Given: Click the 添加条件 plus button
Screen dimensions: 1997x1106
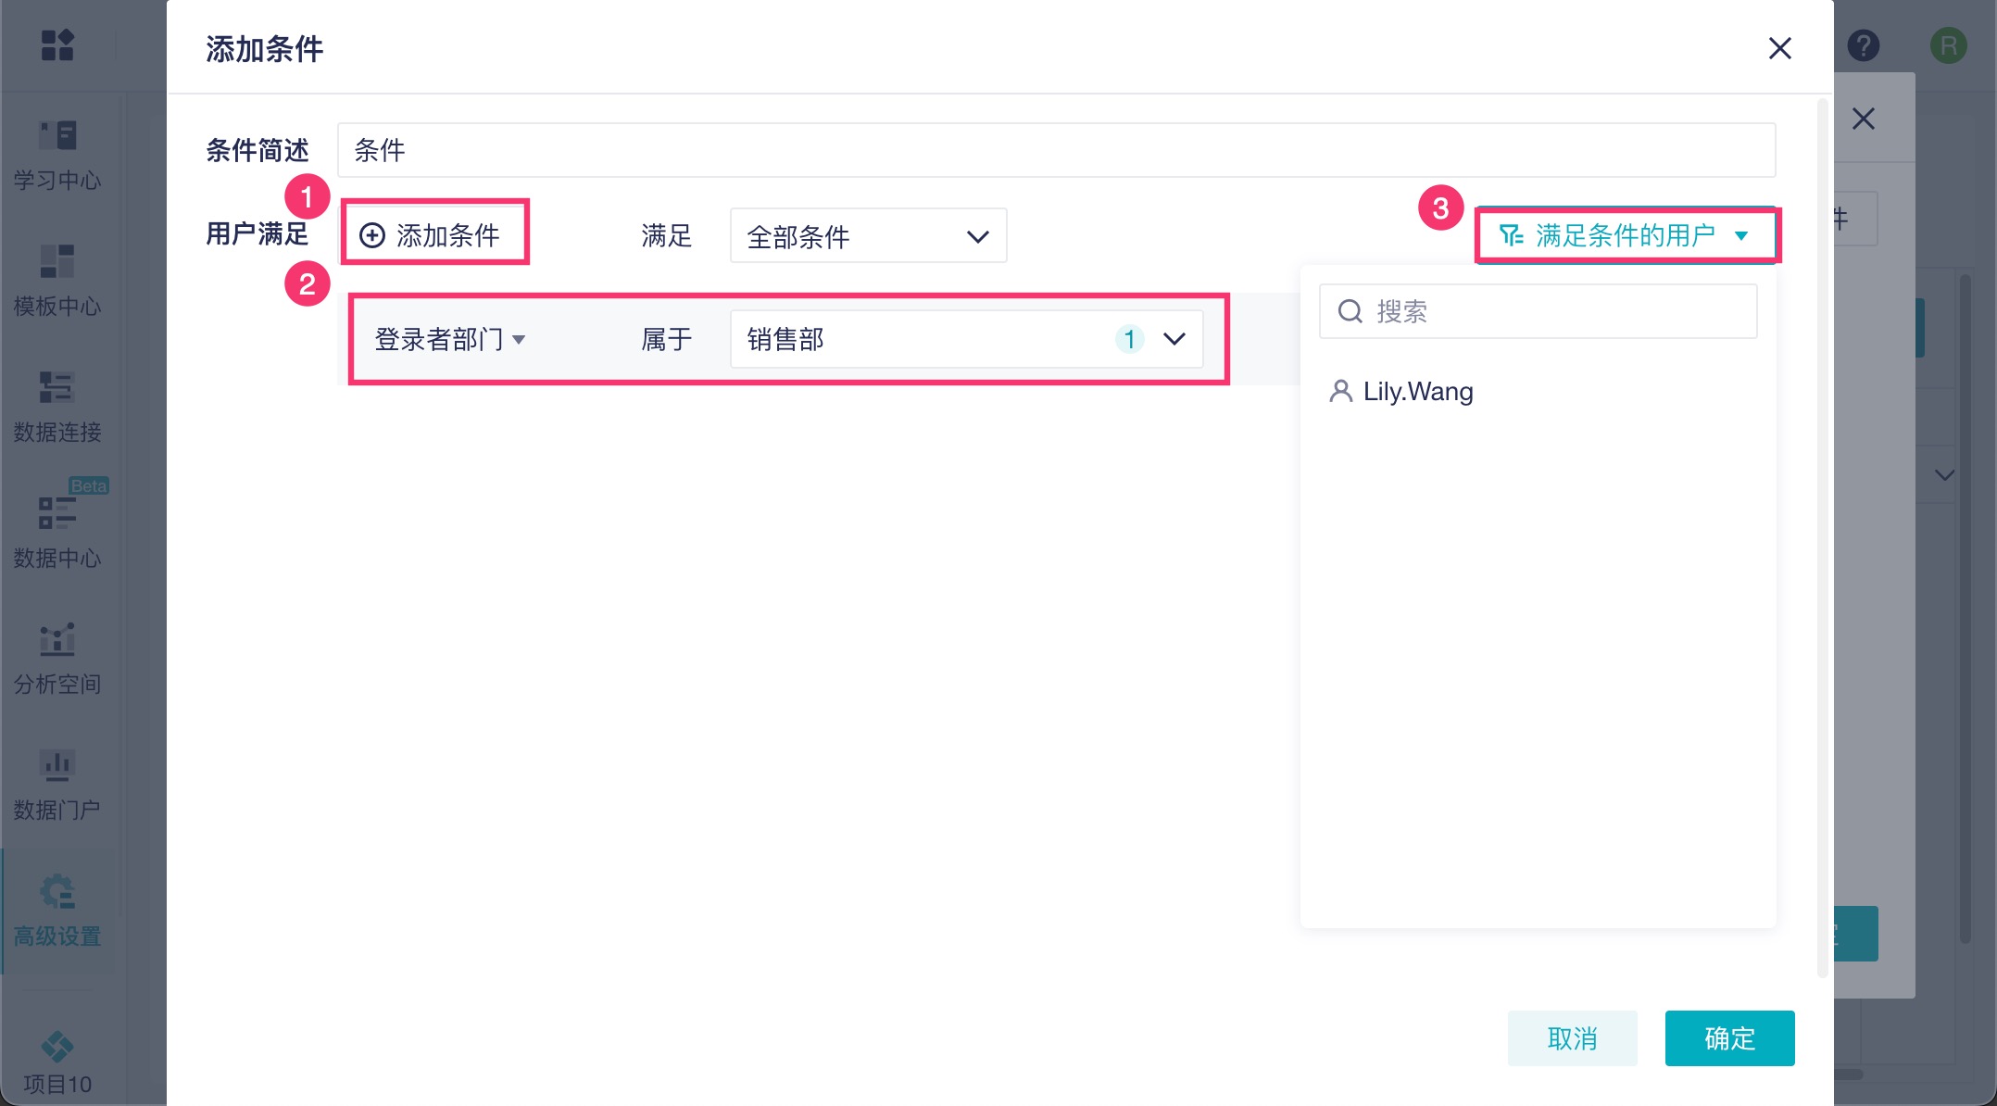Looking at the screenshot, I should tap(431, 235).
